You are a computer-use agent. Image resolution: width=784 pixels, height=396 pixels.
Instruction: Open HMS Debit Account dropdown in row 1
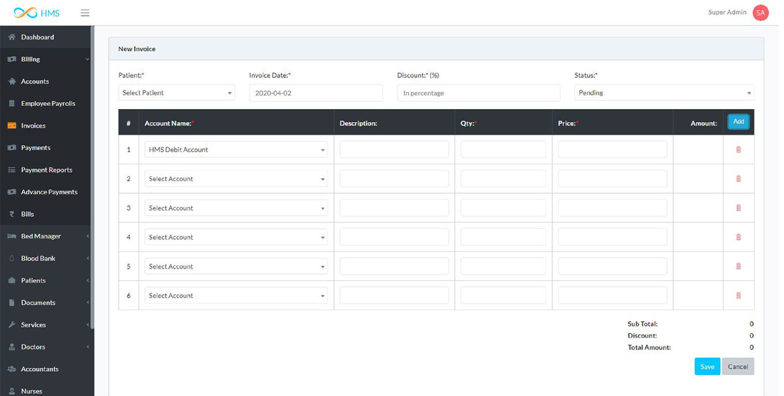point(236,149)
